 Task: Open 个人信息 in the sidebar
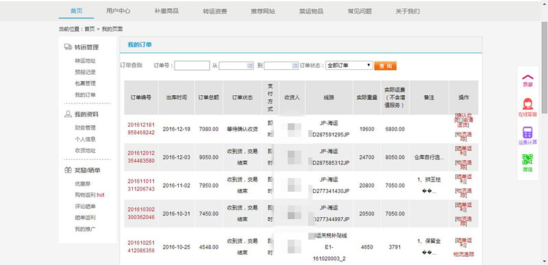pos(85,139)
